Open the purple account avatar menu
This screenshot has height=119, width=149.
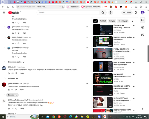pos(142,12)
